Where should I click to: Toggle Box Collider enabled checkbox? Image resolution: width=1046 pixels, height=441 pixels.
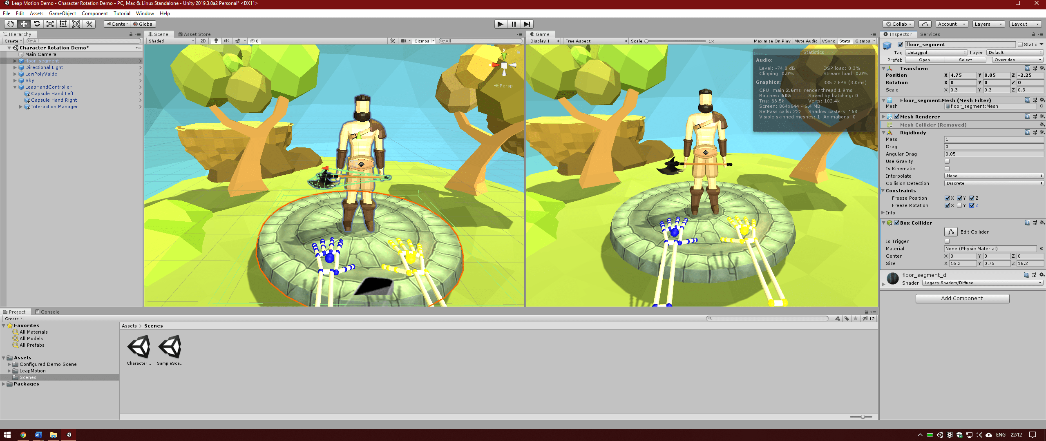pyautogui.click(x=896, y=223)
